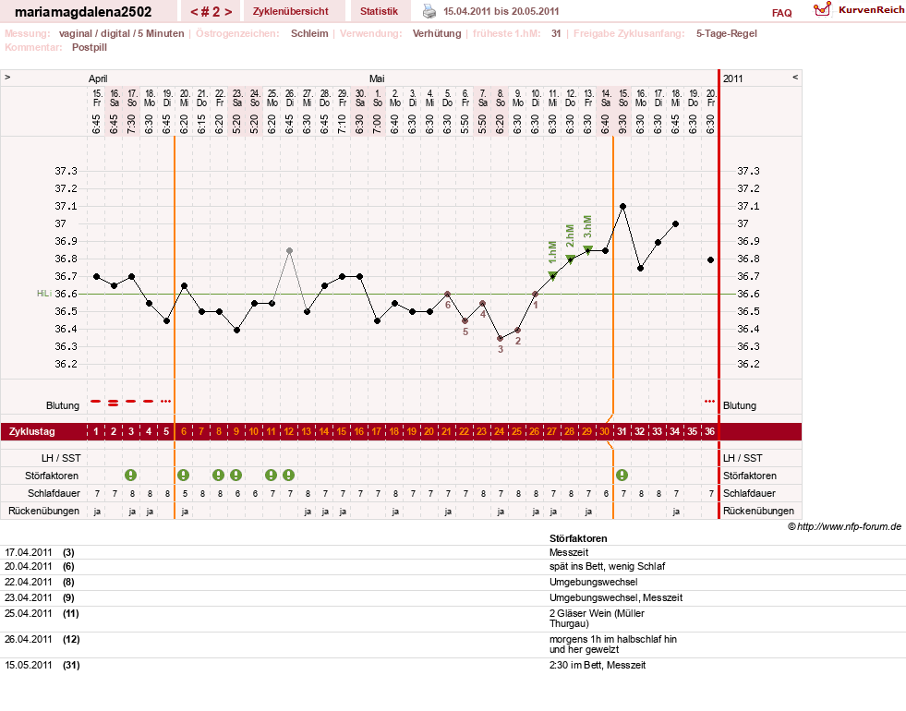
Task: Click Störfaktoren icon on cycle day 31
Action: point(622,476)
